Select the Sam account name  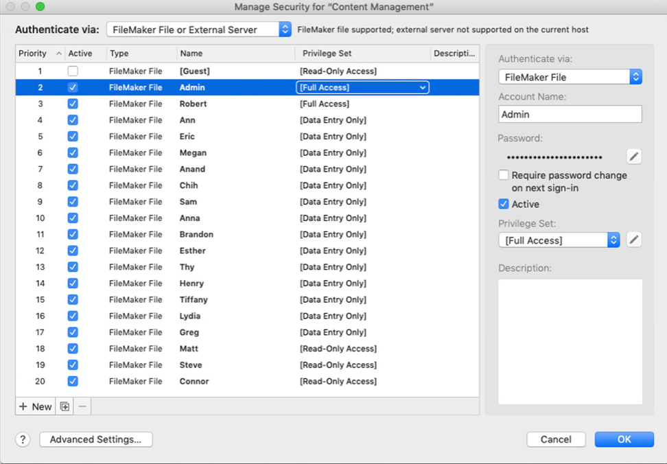tap(188, 202)
